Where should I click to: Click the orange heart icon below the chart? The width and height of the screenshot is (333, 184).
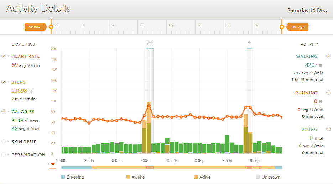53,164
